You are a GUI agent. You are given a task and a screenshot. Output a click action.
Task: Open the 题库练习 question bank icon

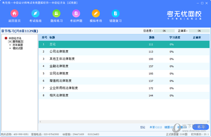pos(56,13)
